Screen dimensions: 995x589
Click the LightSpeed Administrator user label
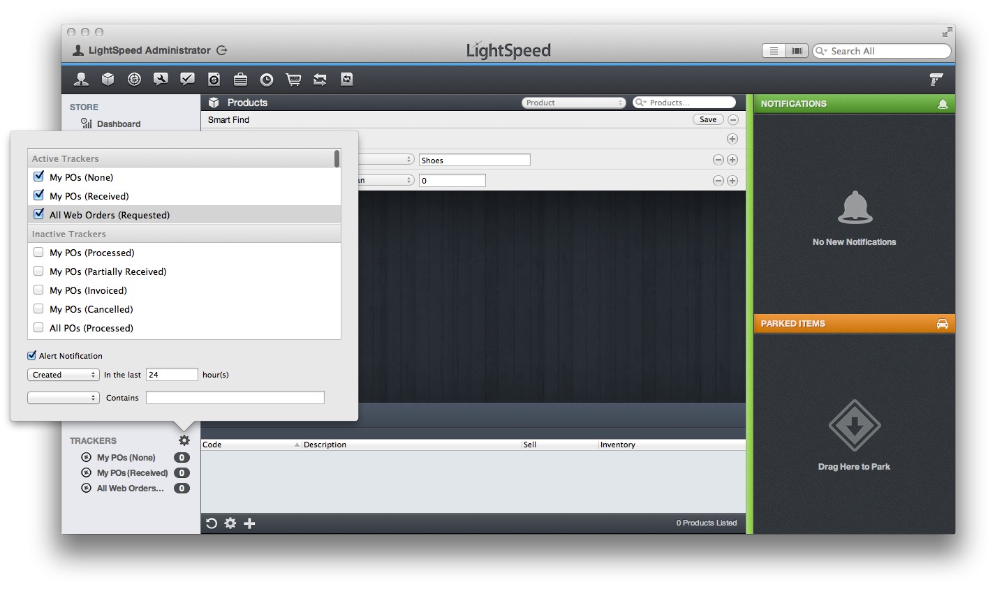(149, 50)
